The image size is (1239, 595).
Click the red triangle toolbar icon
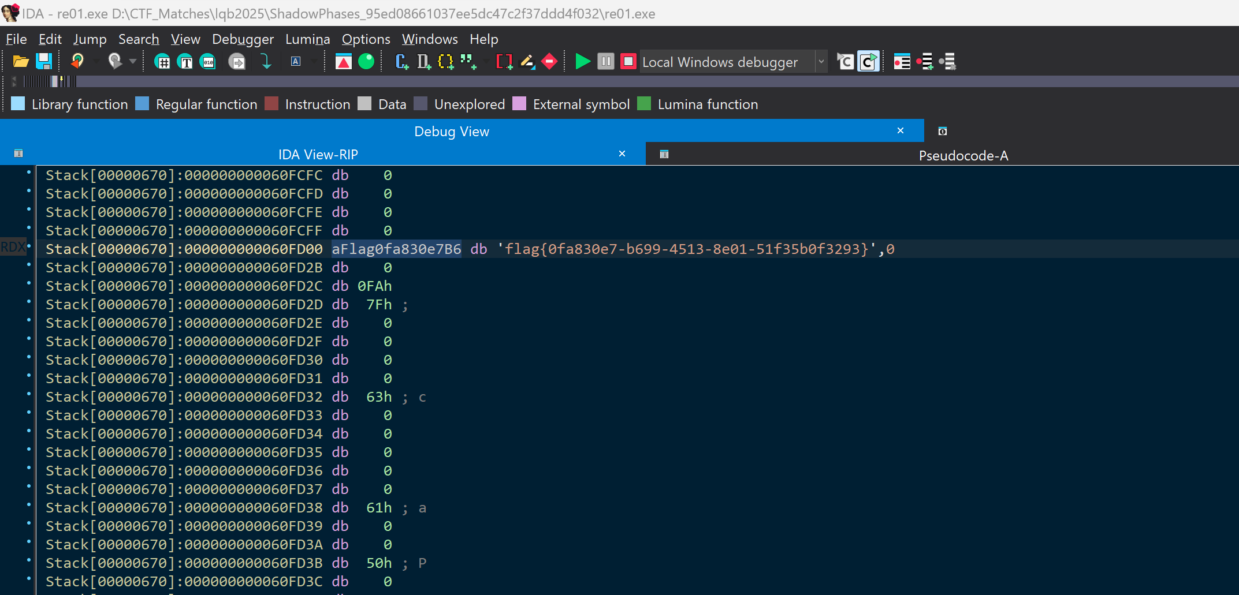click(x=344, y=61)
